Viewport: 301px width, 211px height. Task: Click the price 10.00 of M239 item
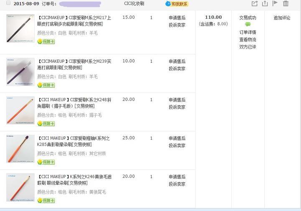[129, 61]
